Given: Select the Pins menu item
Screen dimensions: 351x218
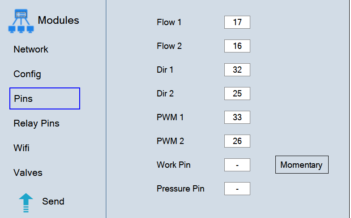Looking at the screenshot, I should coord(45,99).
